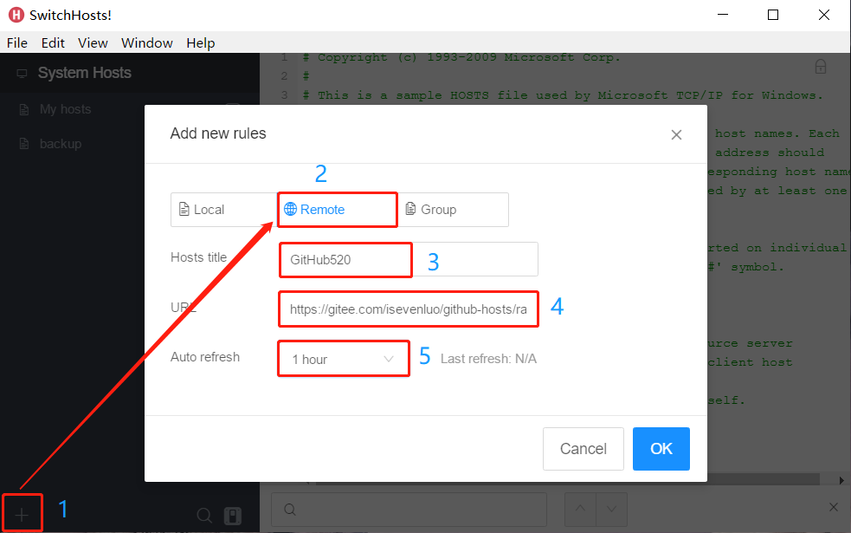Click the sidebar panel toggle icon
The image size is (851, 533).
point(232,515)
